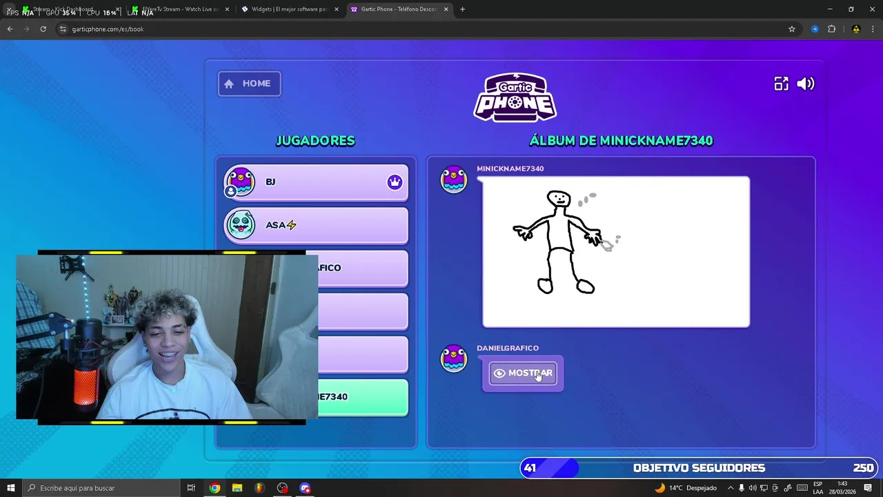The width and height of the screenshot is (883, 497).
Task: Select player BJ in the players list
Action: click(315, 182)
